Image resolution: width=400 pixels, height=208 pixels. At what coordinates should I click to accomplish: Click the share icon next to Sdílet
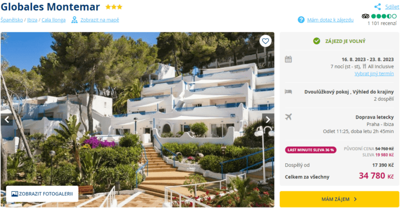click(x=378, y=7)
